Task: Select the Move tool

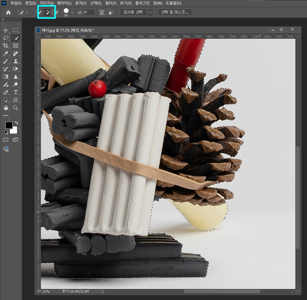Action: (5, 30)
